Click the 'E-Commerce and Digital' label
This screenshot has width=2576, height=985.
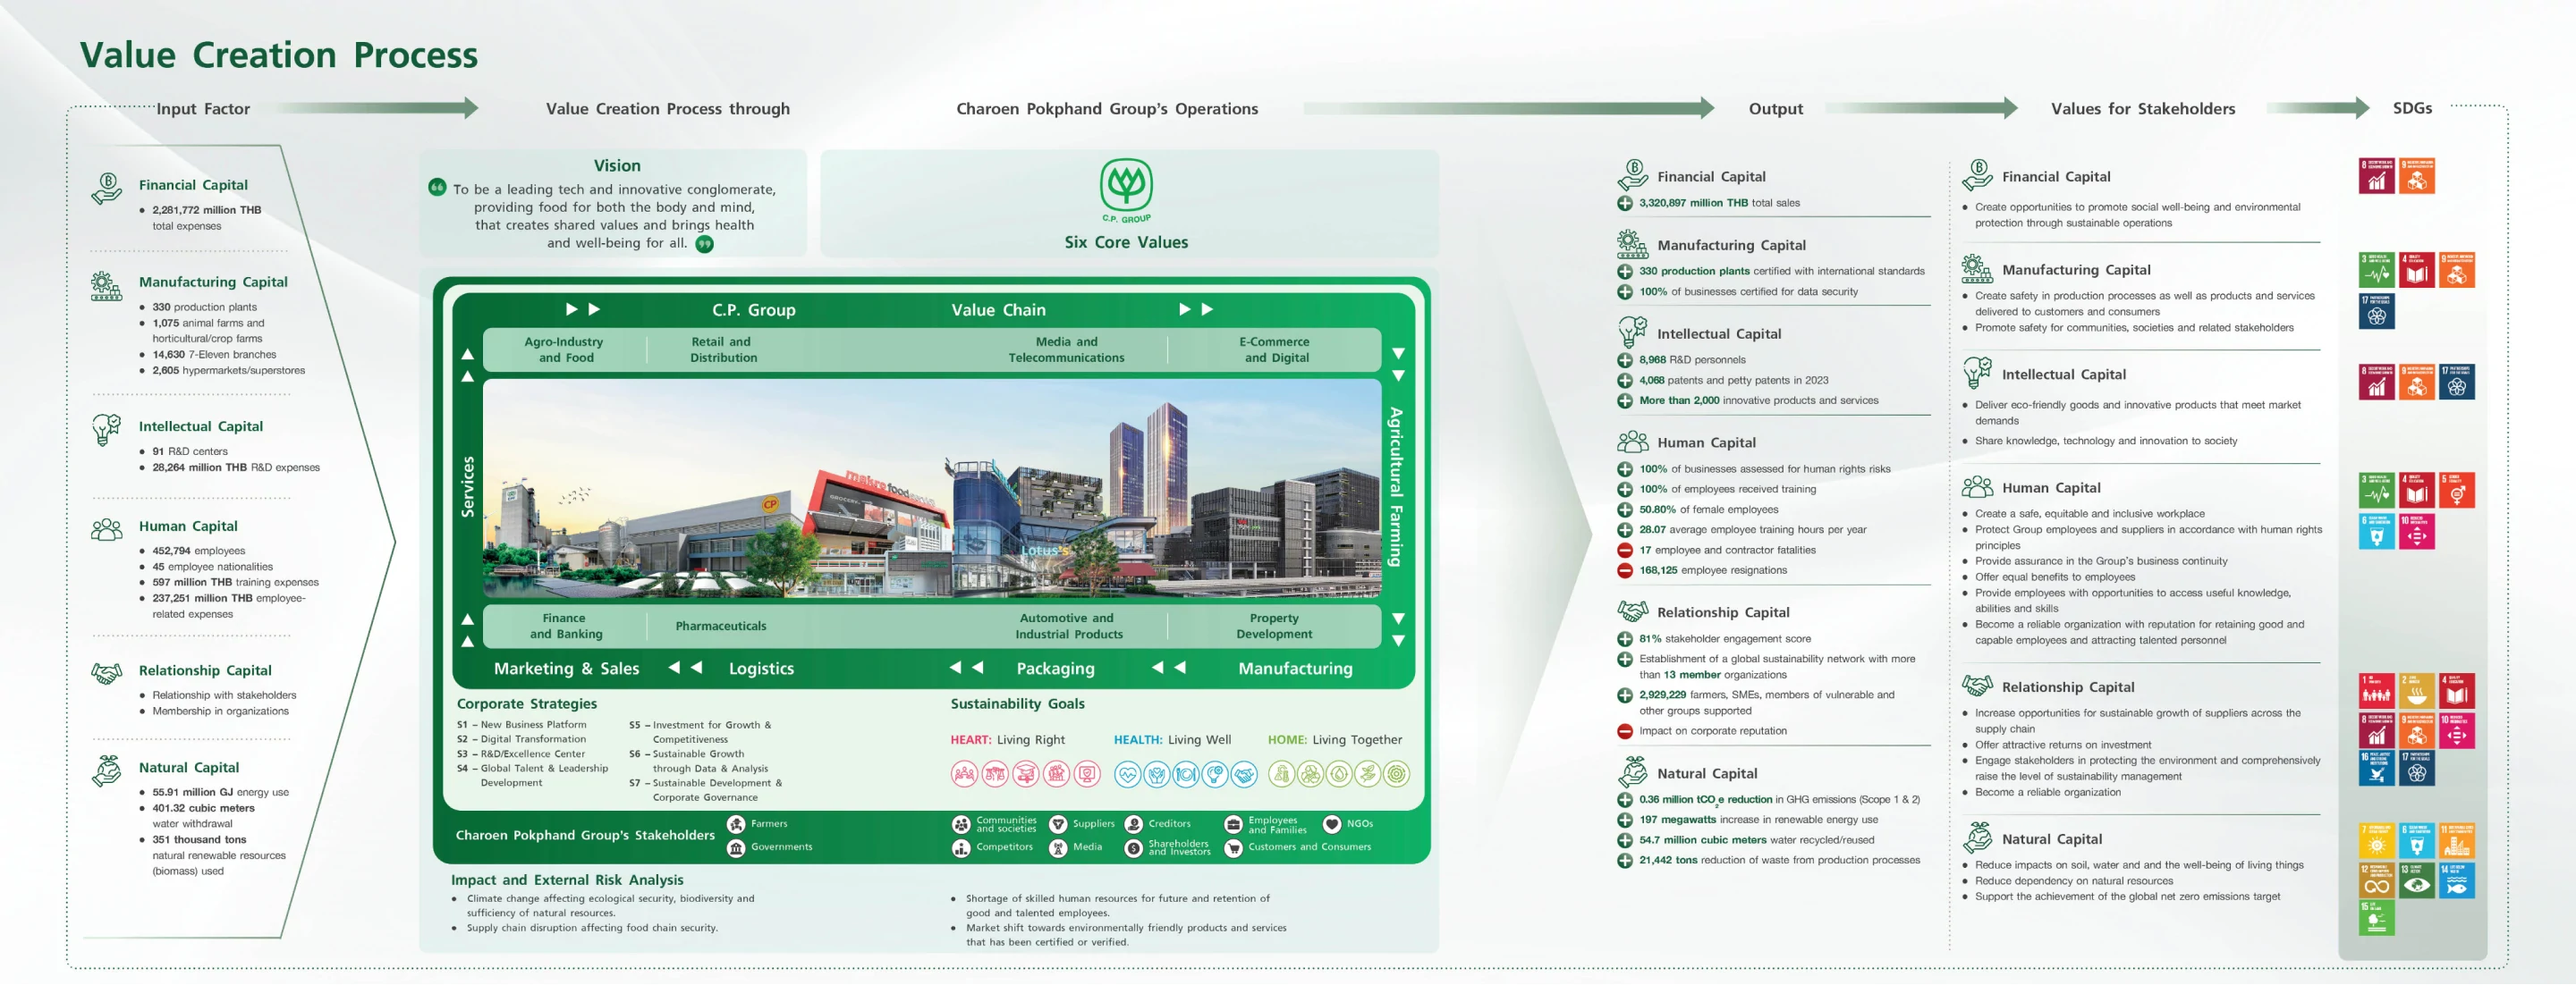click(1275, 349)
